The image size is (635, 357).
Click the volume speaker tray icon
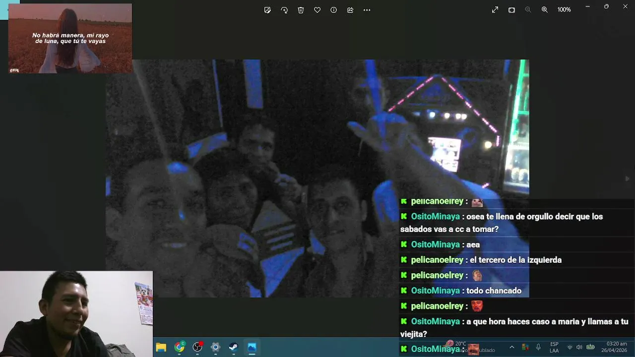click(x=579, y=347)
